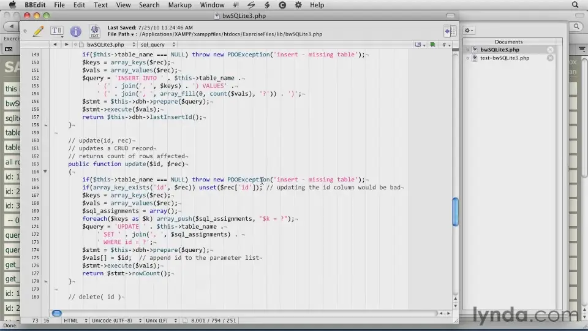Click the blue Get Info icon
The image size is (588, 331).
pos(76,31)
